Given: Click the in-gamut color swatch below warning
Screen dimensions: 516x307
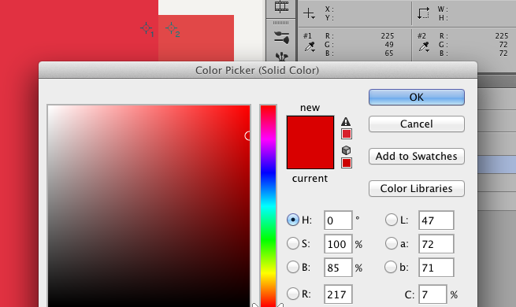Looking at the screenshot, I should 347,134.
